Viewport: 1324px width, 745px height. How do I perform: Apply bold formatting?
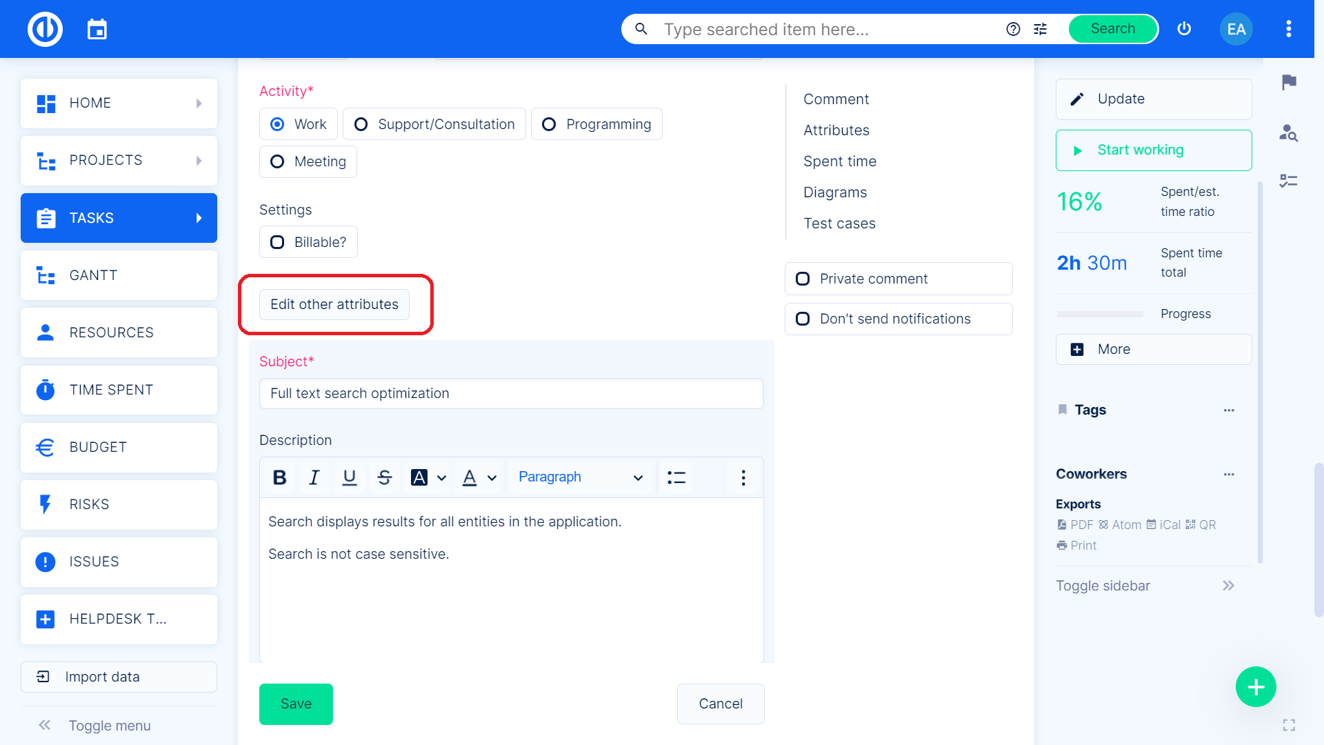(279, 477)
